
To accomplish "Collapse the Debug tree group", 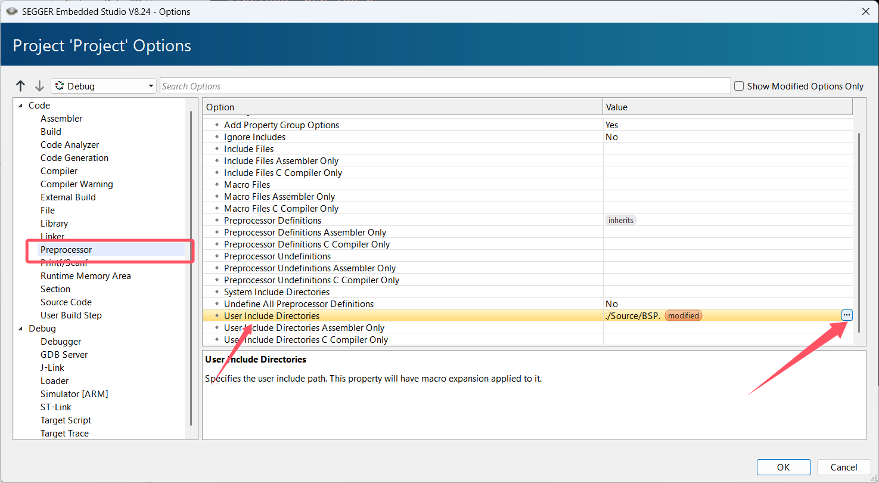I will [21, 329].
